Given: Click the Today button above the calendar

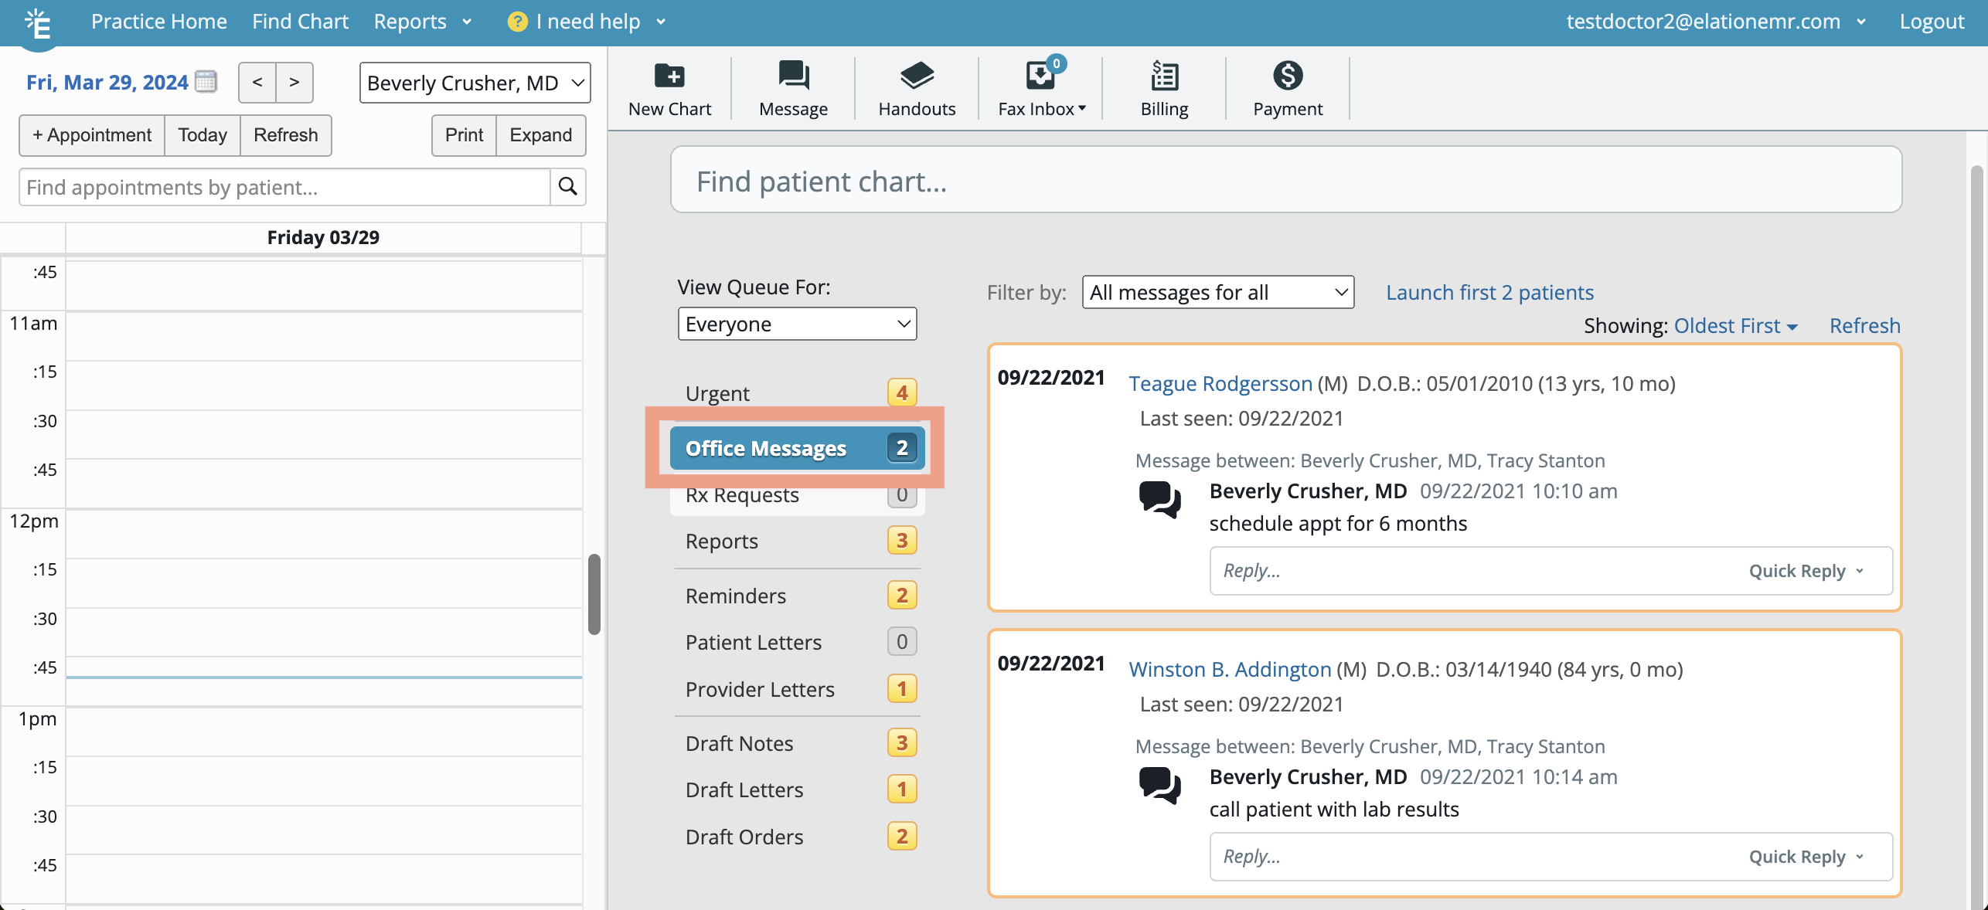Looking at the screenshot, I should click(201, 134).
